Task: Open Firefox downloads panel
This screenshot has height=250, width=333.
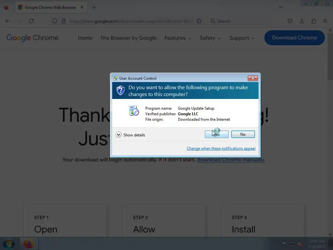Action: pyautogui.click(x=301, y=21)
